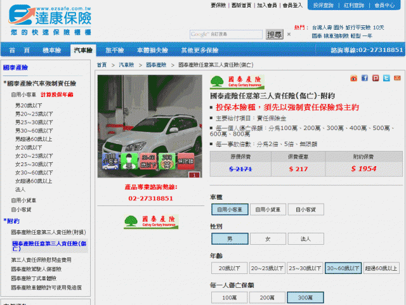Open 其他更多保險 navigation tab
Image resolution: width=406 pixels, height=305 pixels.
tap(200, 50)
